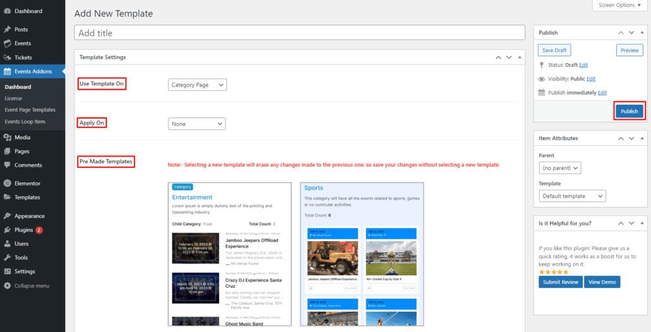
Task: Click the Appearance paintbrush icon
Action: coord(7,216)
